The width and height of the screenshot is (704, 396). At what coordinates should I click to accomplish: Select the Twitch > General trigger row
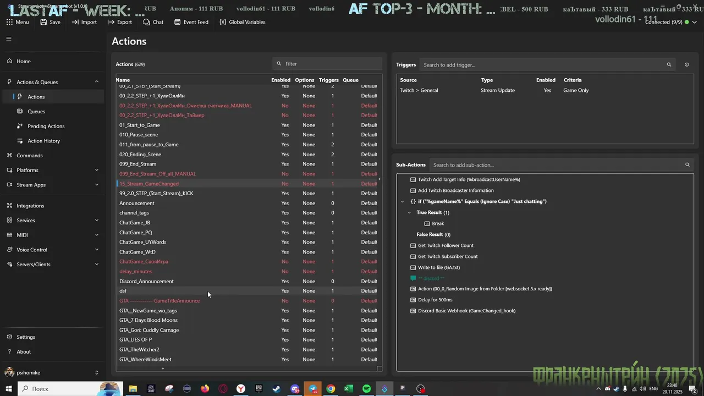click(544, 90)
